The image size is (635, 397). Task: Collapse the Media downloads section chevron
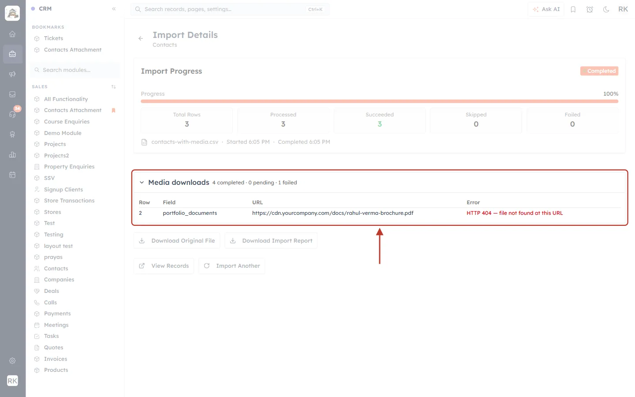tap(142, 183)
